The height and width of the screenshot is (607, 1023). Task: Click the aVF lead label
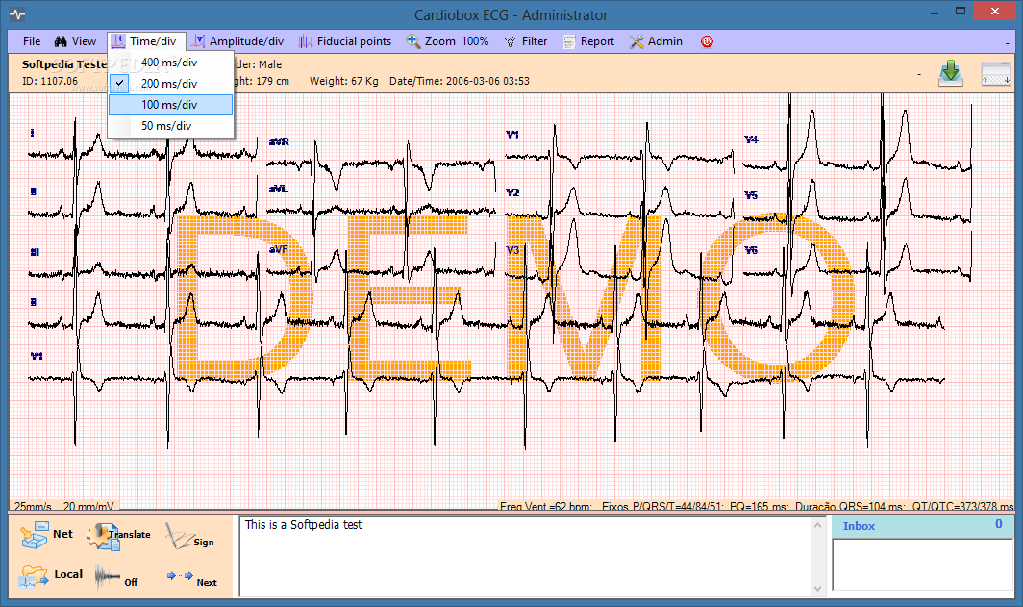coord(278,249)
